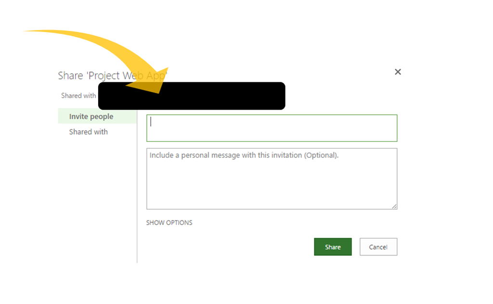This screenshot has height=304, width=493.
Task: Click the 'Shared with' label under title
Action: (x=78, y=95)
